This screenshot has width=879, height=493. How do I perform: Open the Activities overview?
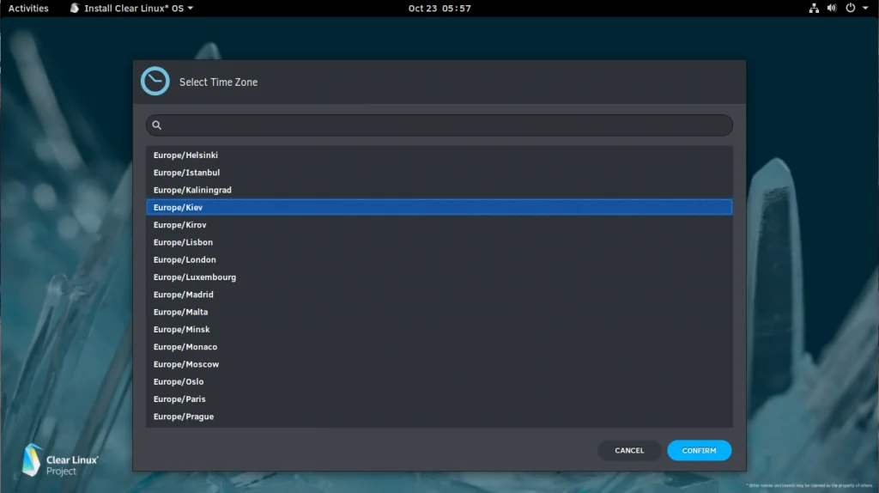(28, 8)
